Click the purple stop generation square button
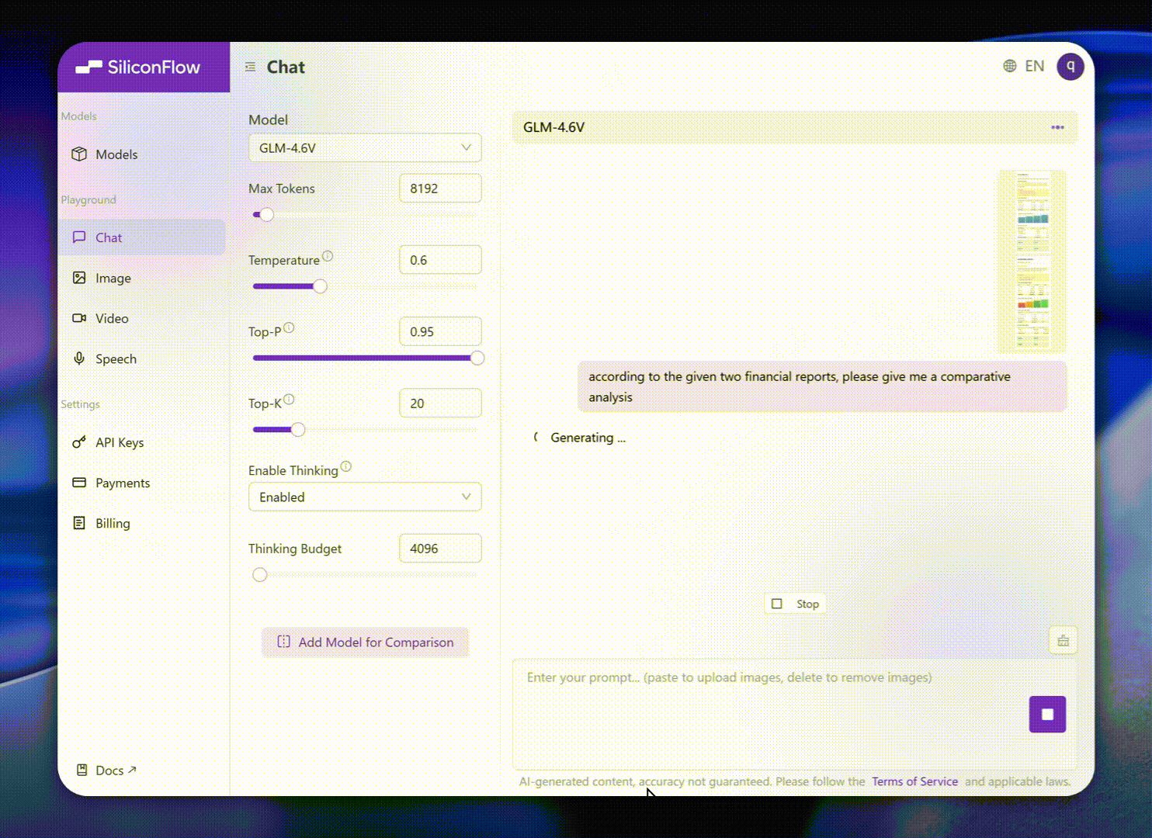1152x838 pixels. pos(1047,714)
